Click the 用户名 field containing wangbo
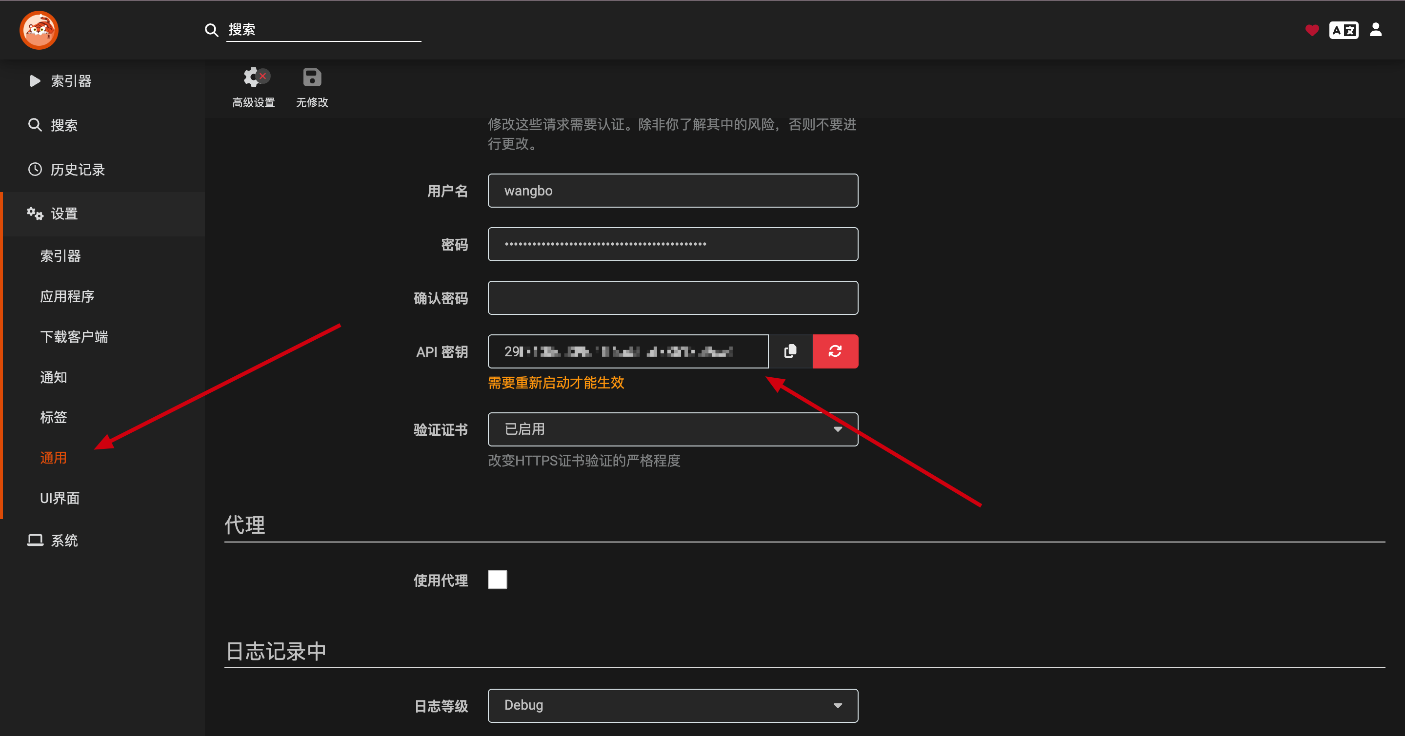 [672, 191]
